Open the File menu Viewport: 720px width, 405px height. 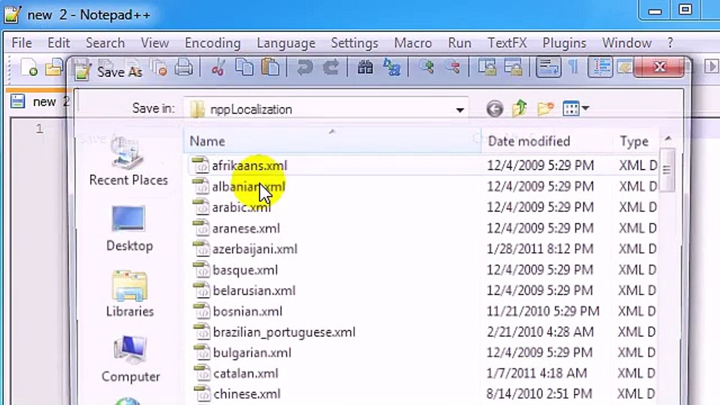pos(22,43)
